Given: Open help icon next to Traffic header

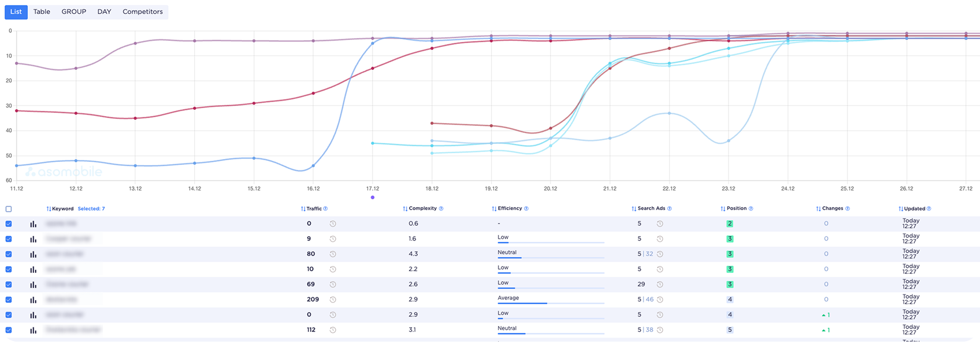Looking at the screenshot, I should coord(325,208).
